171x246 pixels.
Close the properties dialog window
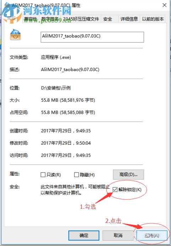[164, 5]
